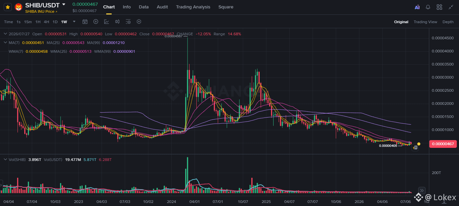Viewport: 459px width, 206px height.
Task: Open the go-to-date calendar icon
Action: coord(85,22)
